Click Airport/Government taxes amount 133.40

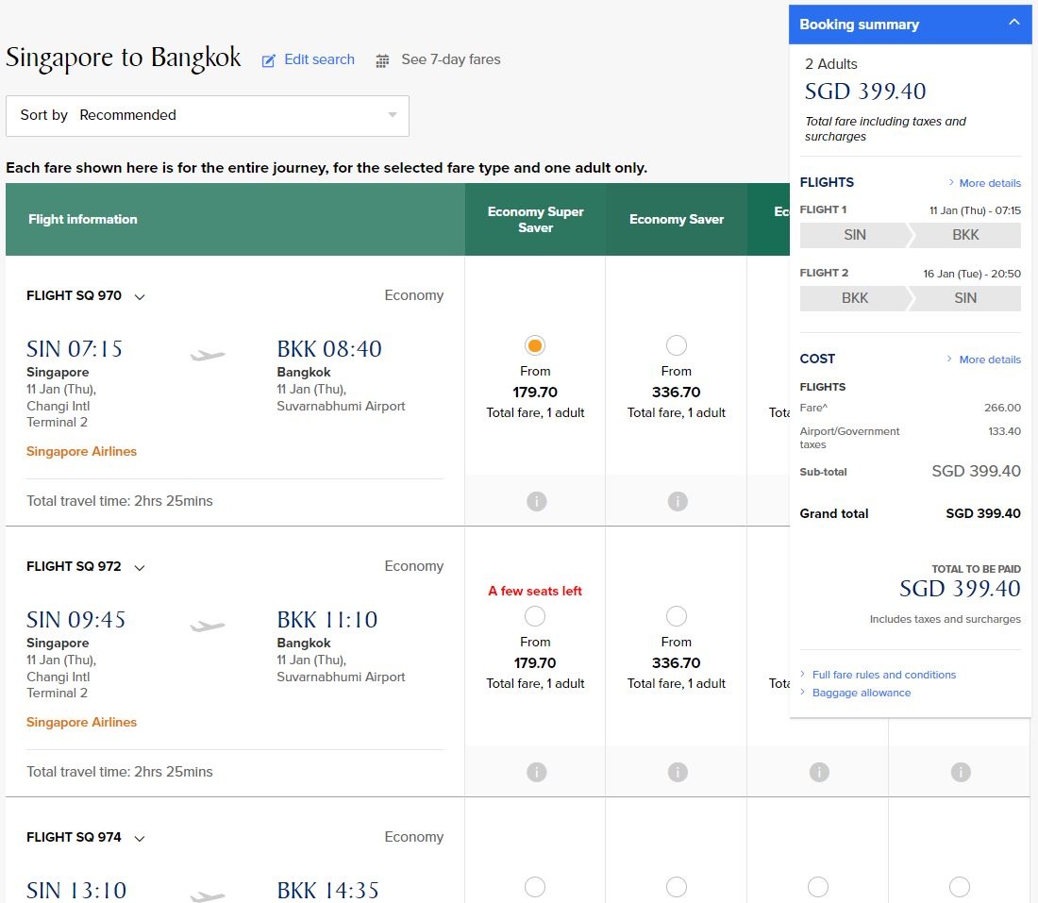[x=1004, y=431]
